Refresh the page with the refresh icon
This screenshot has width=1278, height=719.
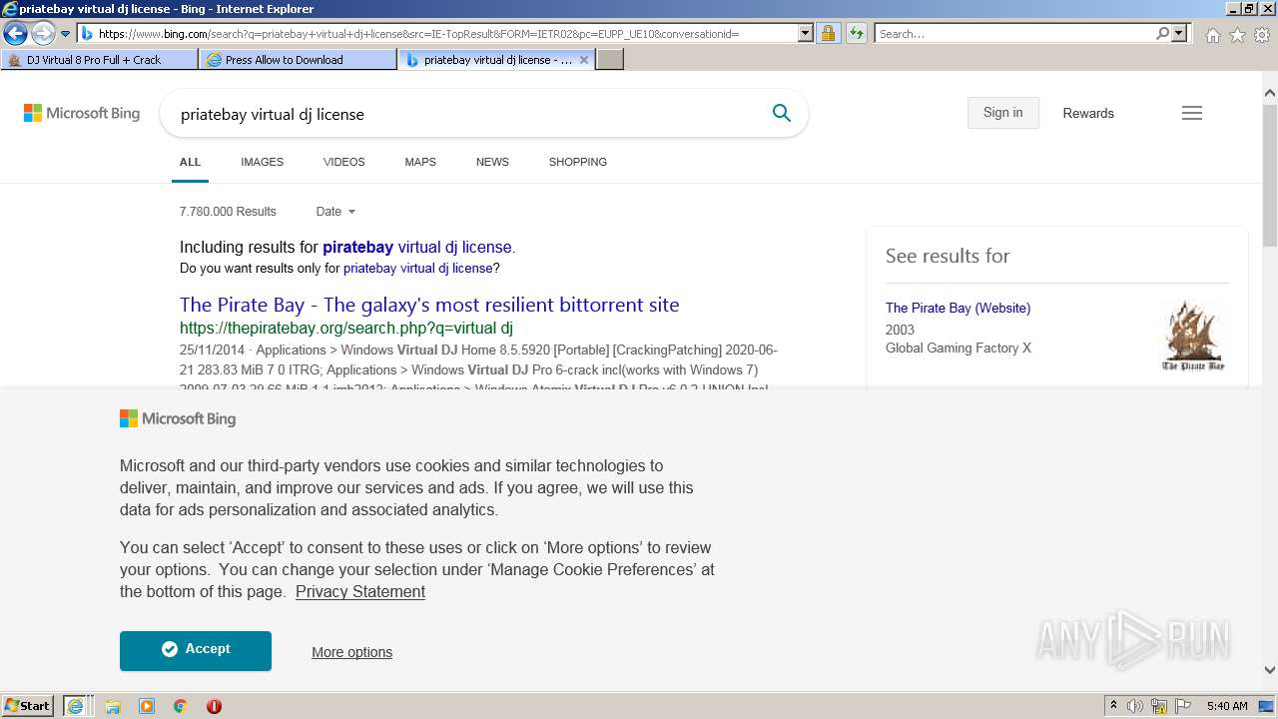[856, 33]
